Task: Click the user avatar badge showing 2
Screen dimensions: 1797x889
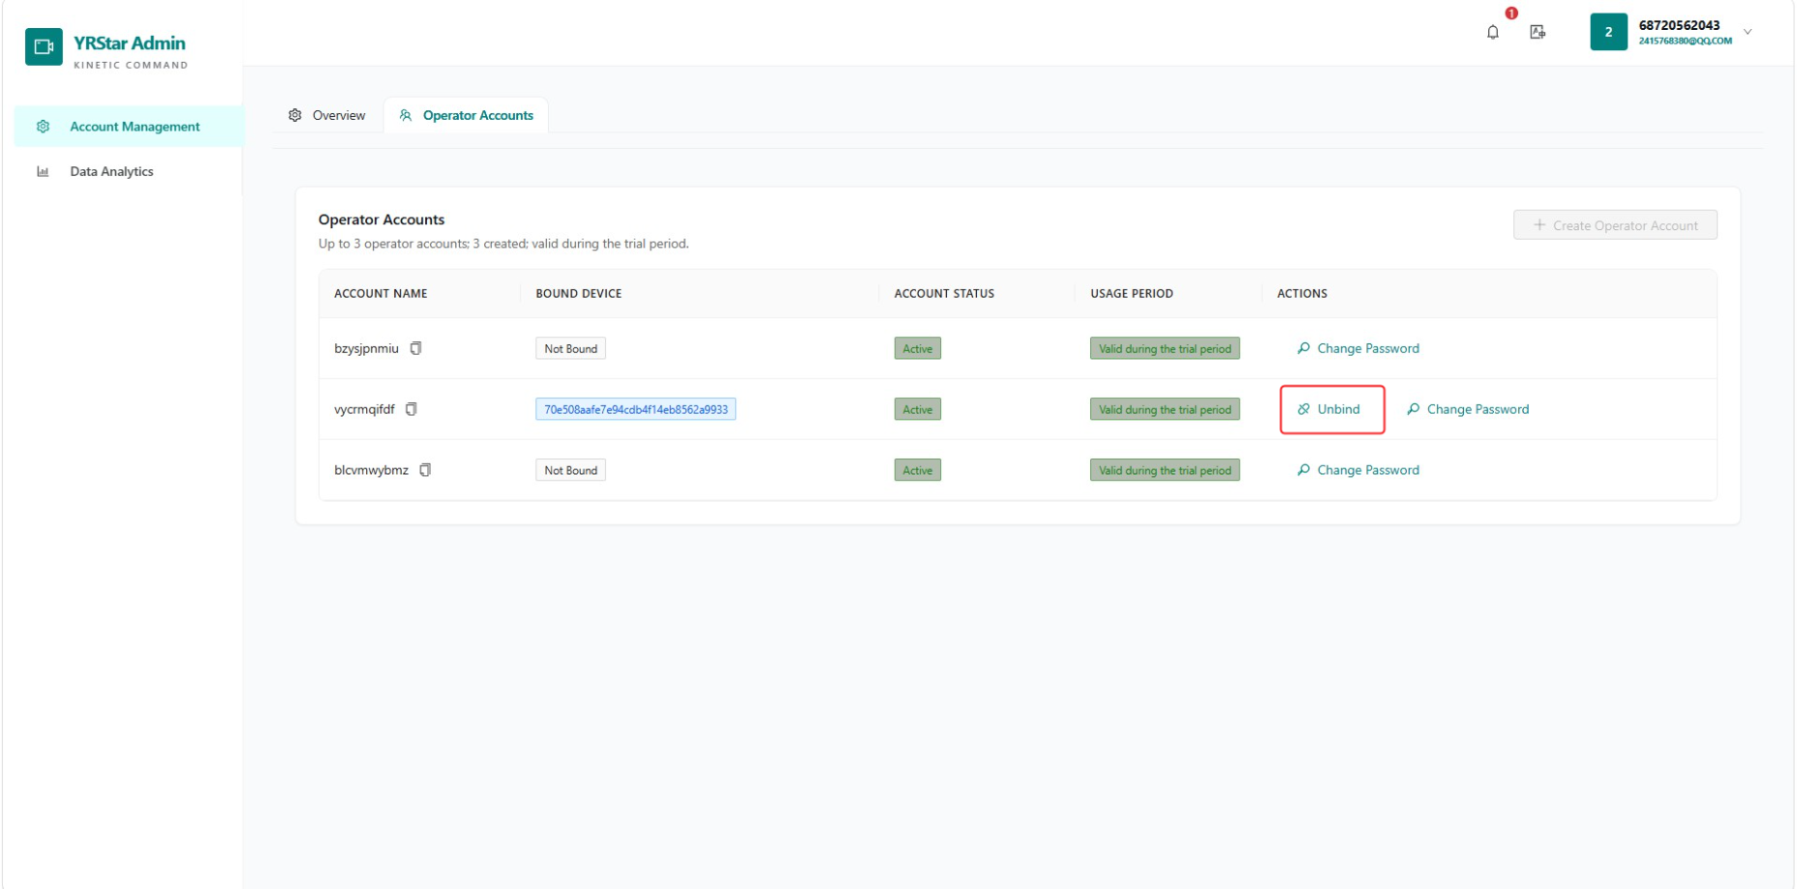Action: click(1608, 32)
